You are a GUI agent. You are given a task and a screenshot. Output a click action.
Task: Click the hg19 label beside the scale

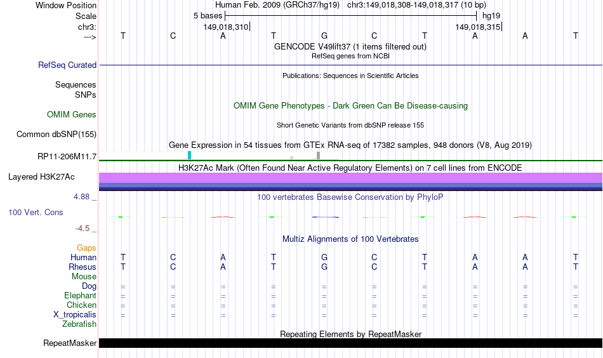click(491, 16)
